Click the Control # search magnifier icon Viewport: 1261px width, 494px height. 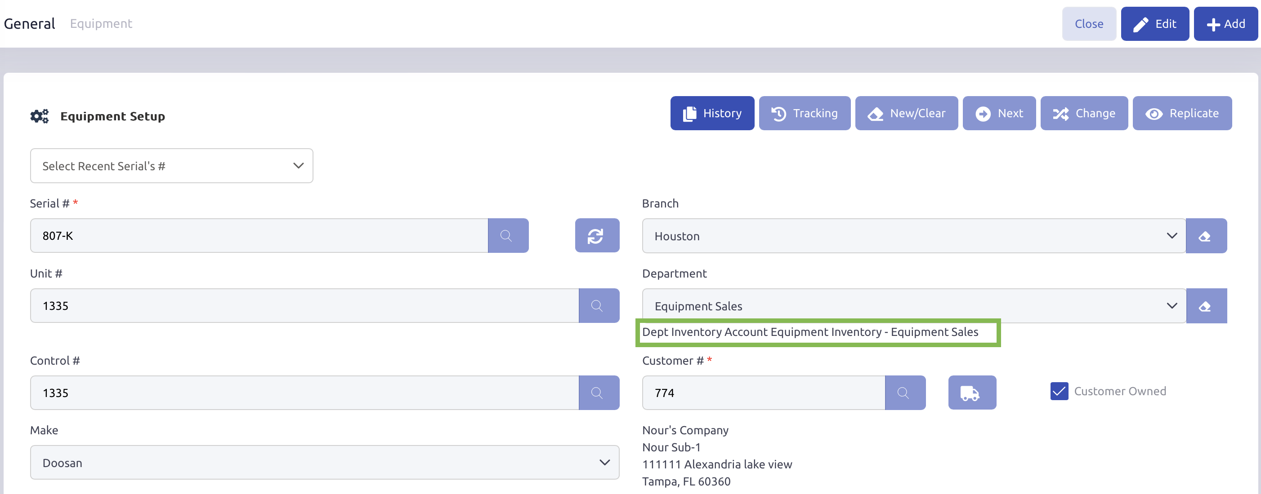pos(598,393)
